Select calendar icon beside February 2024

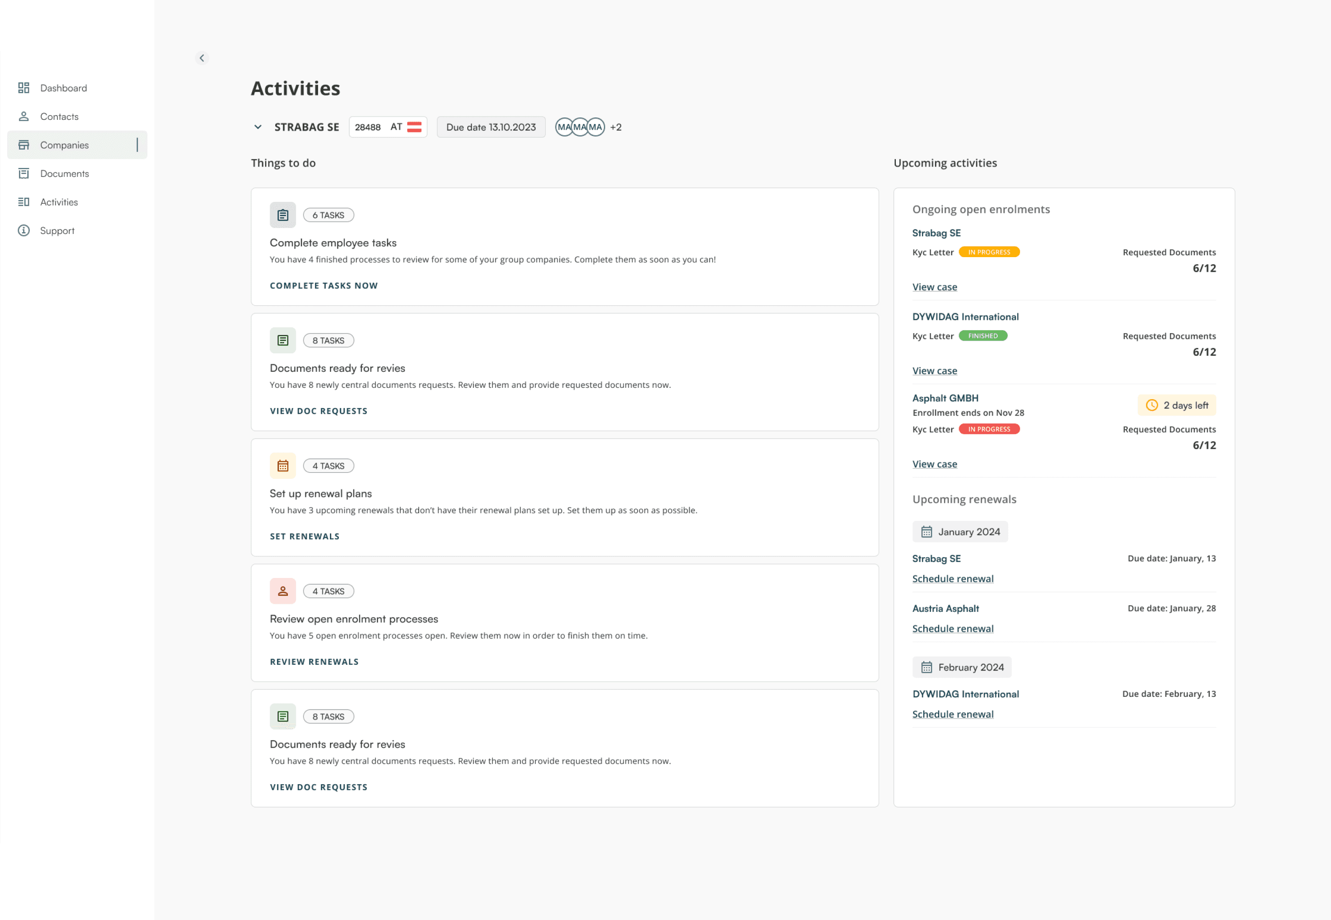pos(926,667)
